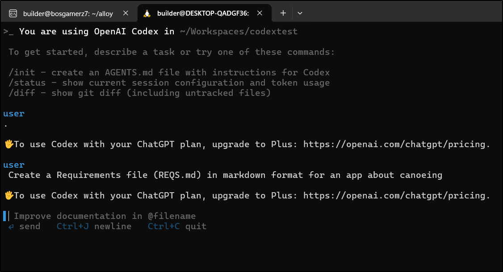The height and width of the screenshot is (272, 503).
Task: Switch to builder@bosgamerz7: ~/alloy tab
Action: [x=69, y=13]
